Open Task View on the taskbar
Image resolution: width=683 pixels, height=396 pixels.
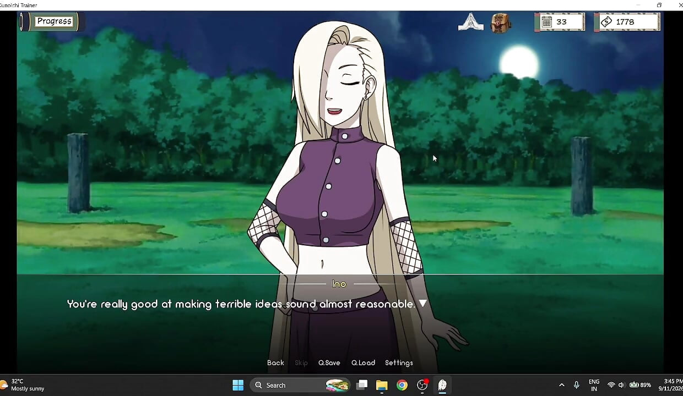(362, 385)
